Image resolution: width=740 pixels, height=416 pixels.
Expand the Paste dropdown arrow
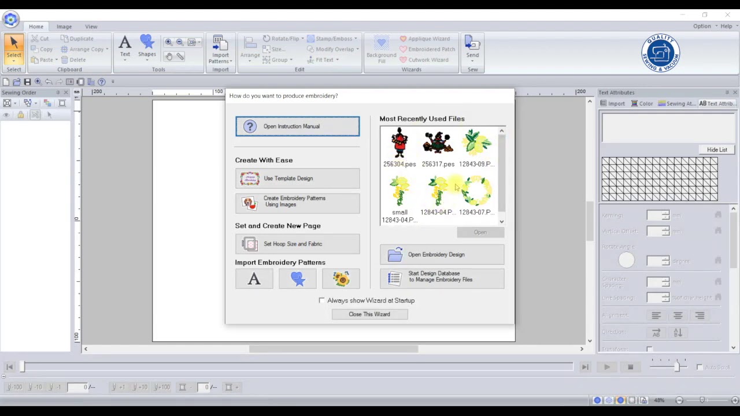pyautogui.click(x=56, y=60)
